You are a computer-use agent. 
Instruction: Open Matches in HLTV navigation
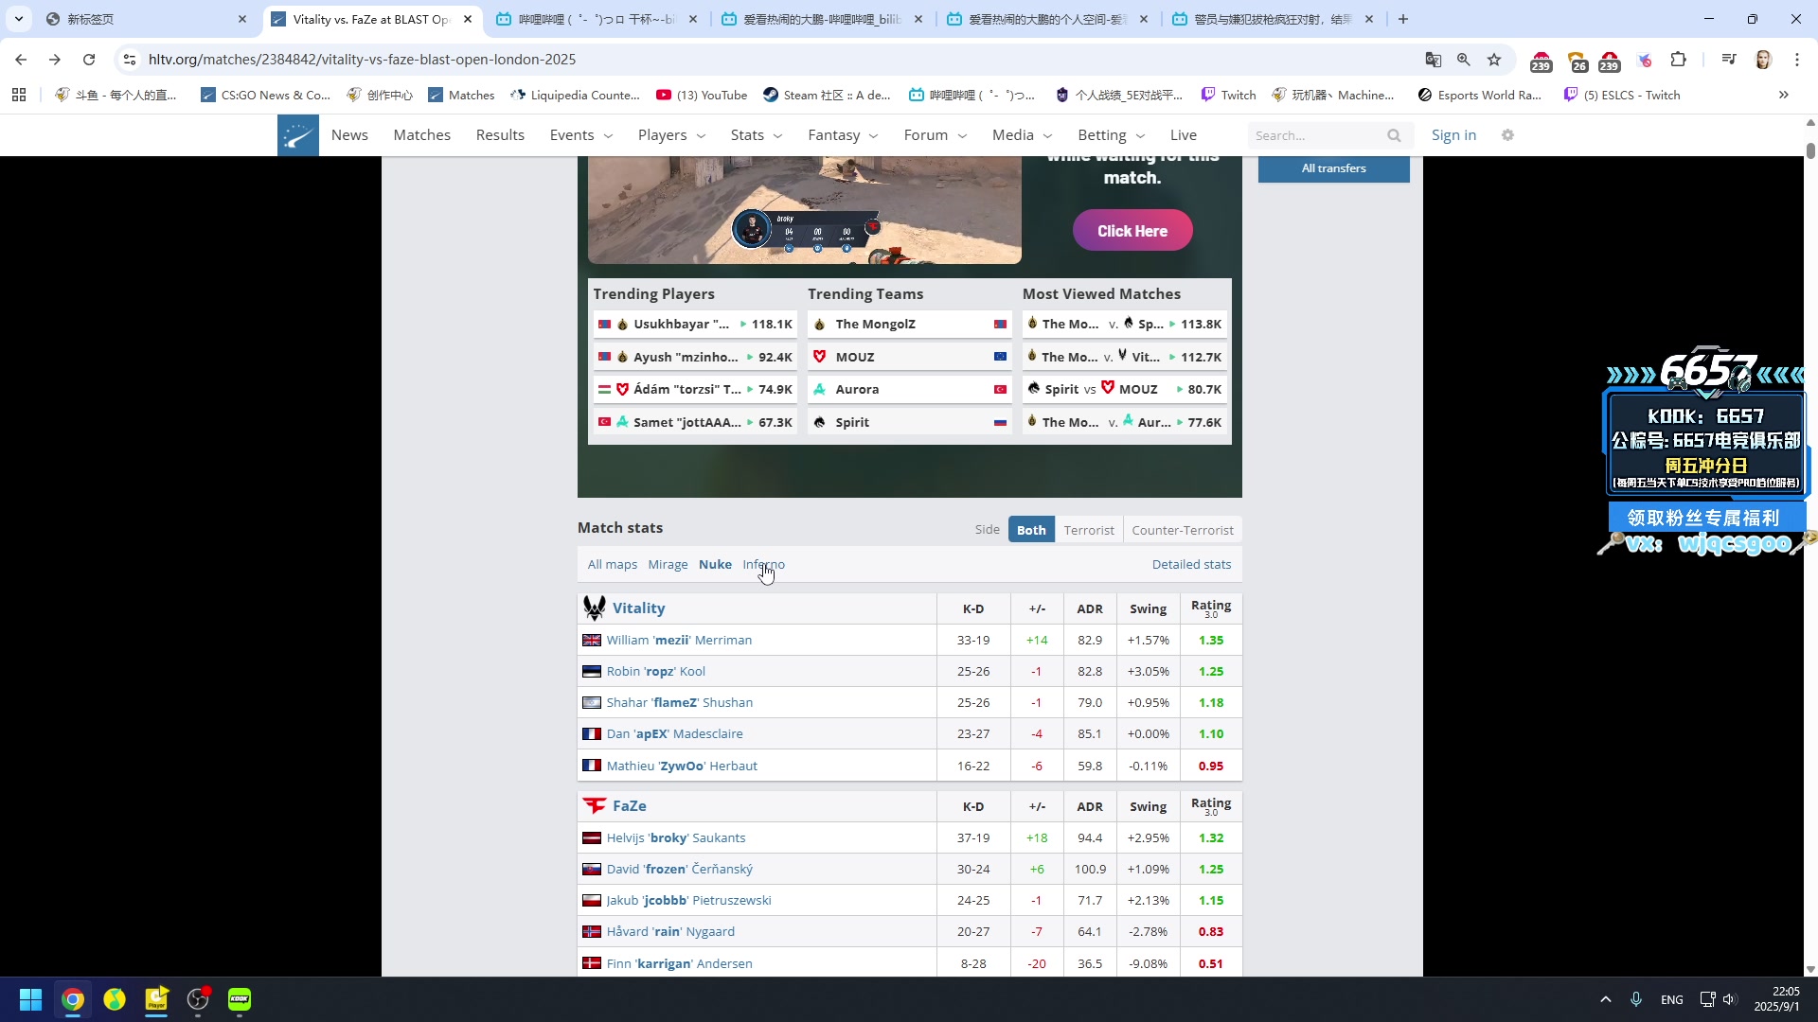[x=421, y=135]
